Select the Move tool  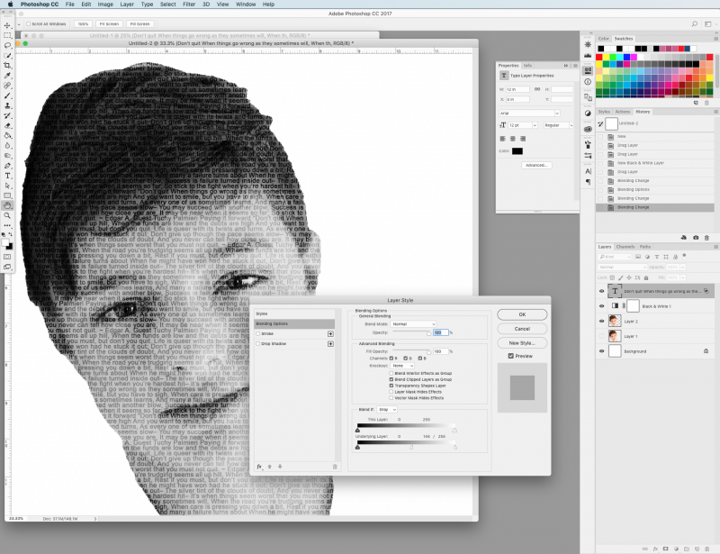(7, 25)
